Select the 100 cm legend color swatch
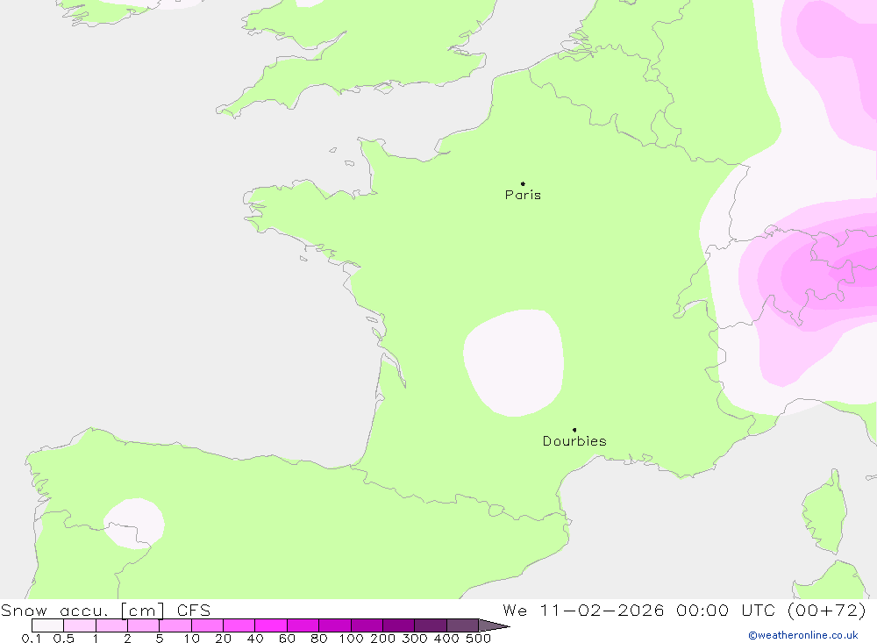The width and height of the screenshot is (877, 643). [x=367, y=625]
